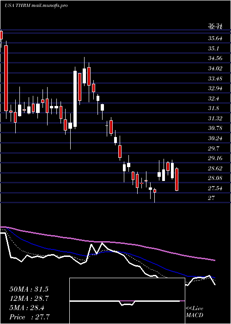Image resolution: width=231 pixels, height=324 pixels.
Task: Click the 34.56 price axis label
Action: pyautogui.click(x=215, y=58)
